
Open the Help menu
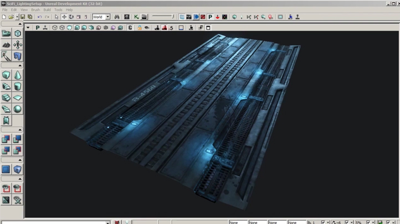point(69,9)
